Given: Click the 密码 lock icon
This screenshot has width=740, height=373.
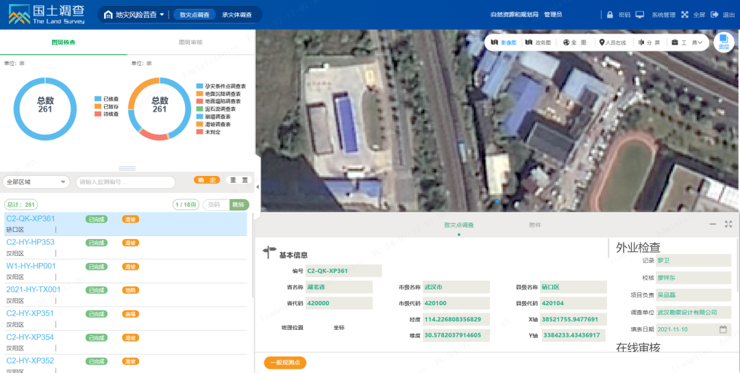Looking at the screenshot, I should [x=609, y=14].
